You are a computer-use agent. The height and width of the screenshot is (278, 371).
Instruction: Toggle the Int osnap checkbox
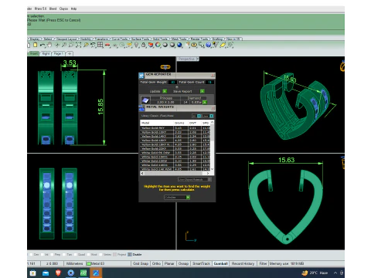point(43,255)
